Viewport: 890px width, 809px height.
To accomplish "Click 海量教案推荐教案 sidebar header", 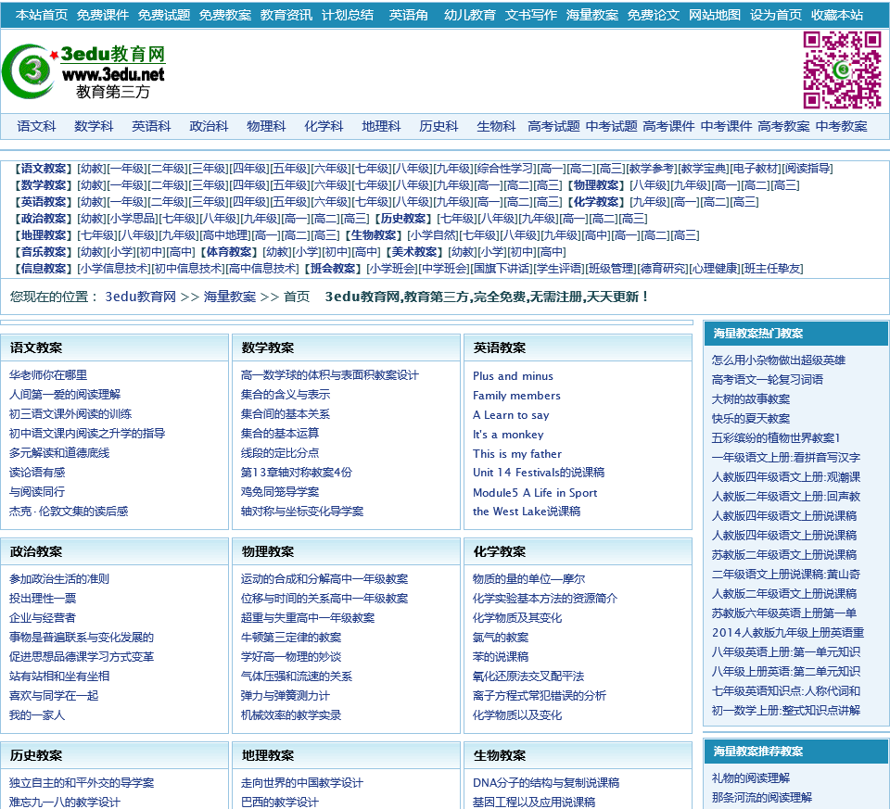I will coord(758,752).
